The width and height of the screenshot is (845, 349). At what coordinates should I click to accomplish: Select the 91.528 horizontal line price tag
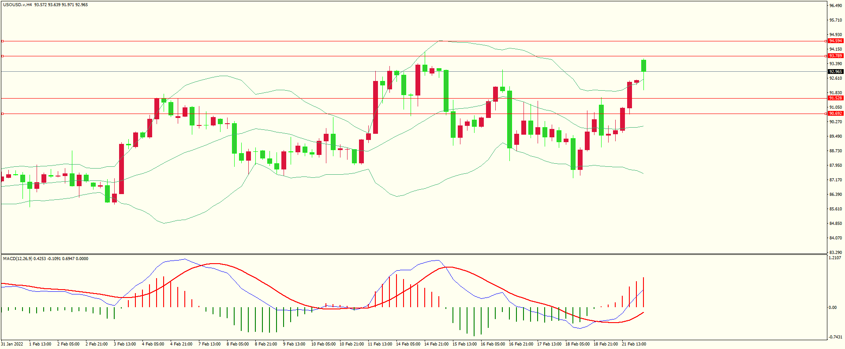(x=835, y=98)
